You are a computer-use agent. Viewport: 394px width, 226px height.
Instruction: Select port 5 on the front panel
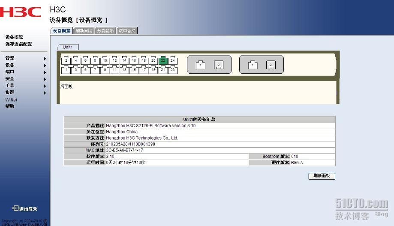tap(85, 70)
